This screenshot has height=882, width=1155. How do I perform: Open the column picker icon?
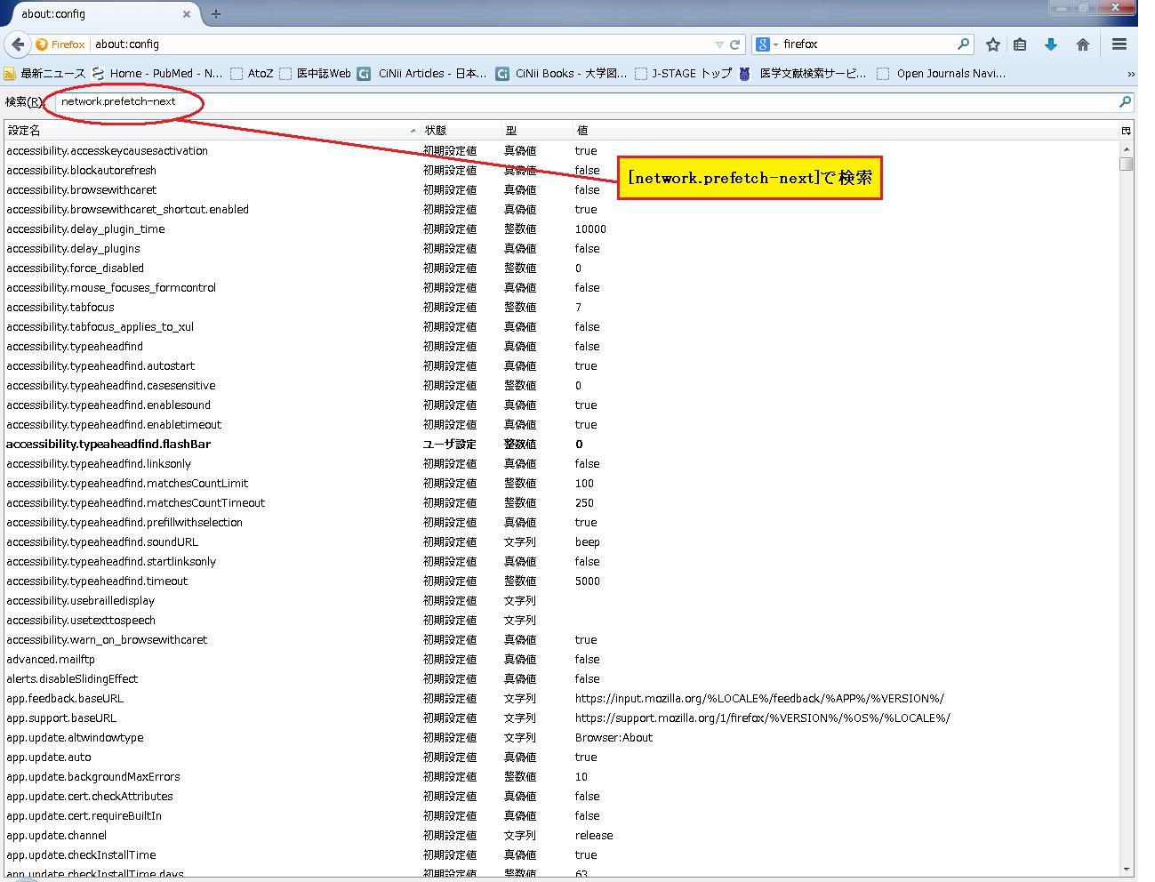(x=1127, y=131)
